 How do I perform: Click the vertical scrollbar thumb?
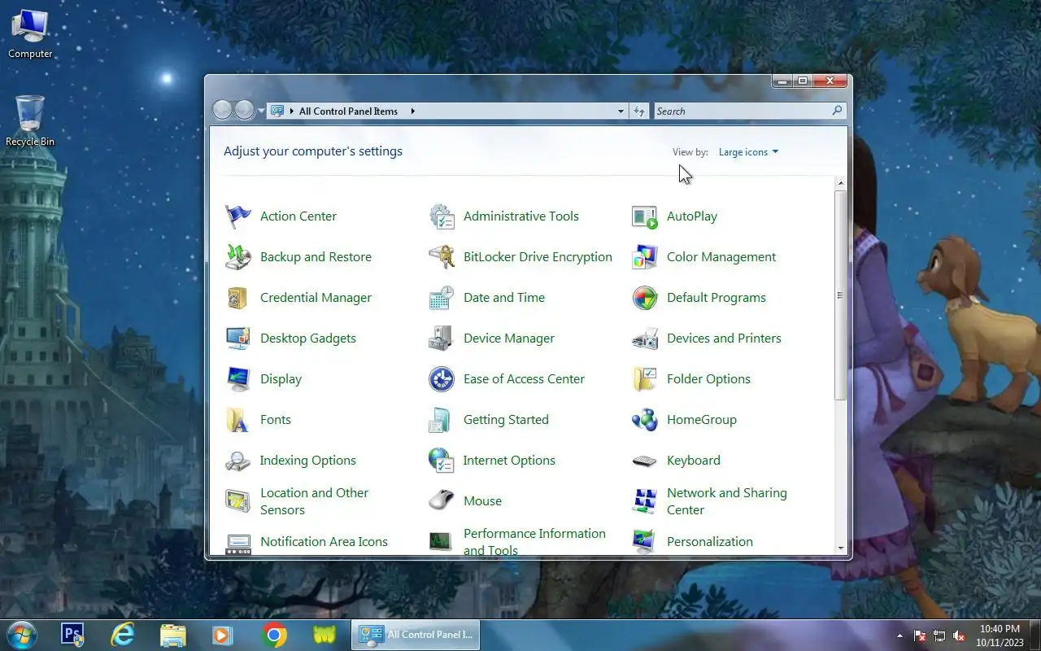tap(841, 295)
